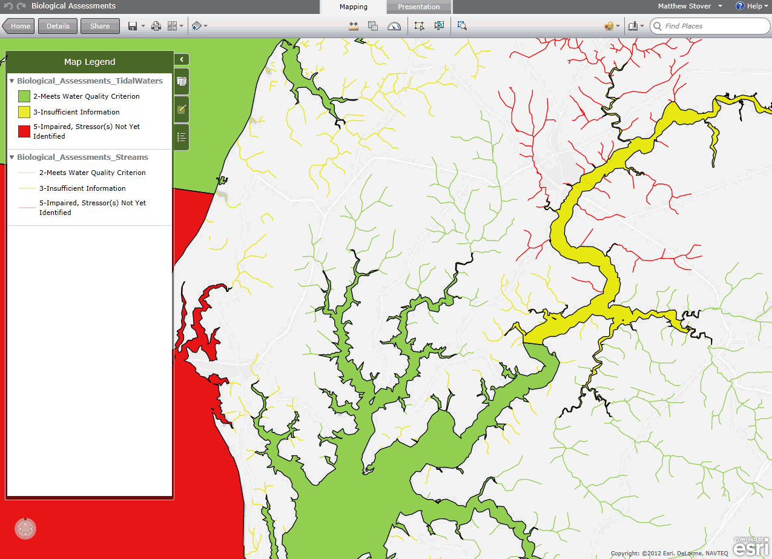The image size is (772, 559).
Task: Collapse the Biological_Assessments_TidalWaters legend group
Action: (x=12, y=81)
